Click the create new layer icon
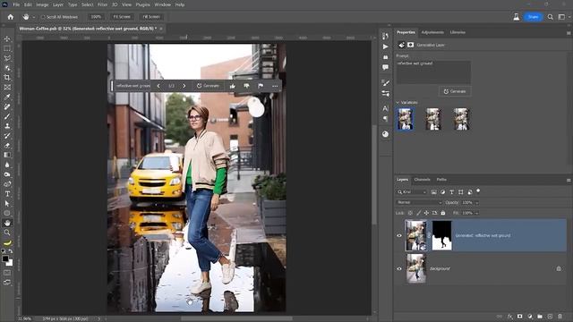Screen dimensions: 573x322 [550, 317]
